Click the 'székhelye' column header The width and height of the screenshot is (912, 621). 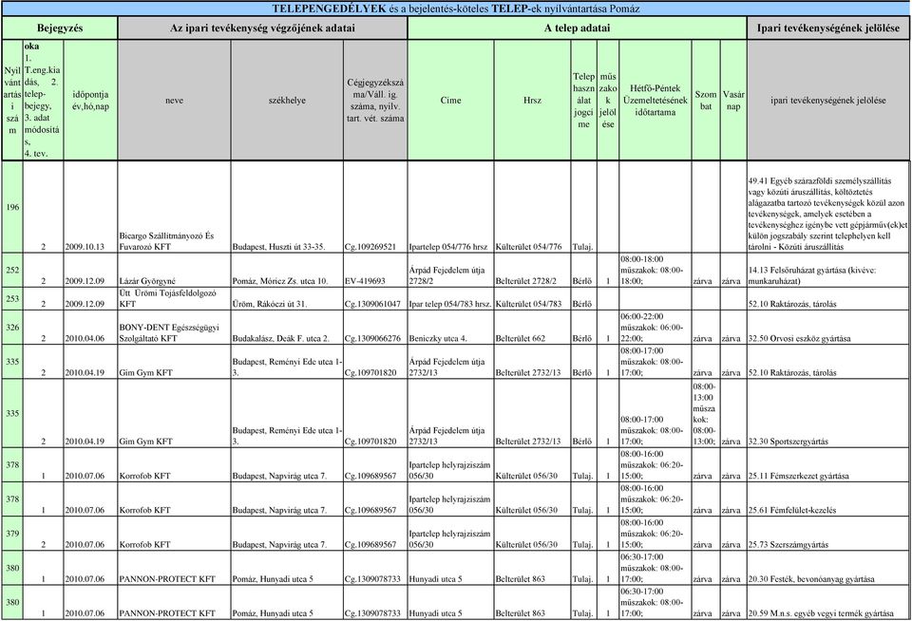click(287, 100)
